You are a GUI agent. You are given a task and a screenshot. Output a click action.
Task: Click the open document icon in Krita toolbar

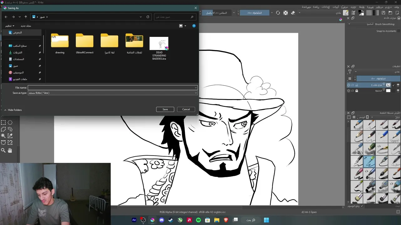pos(390,13)
